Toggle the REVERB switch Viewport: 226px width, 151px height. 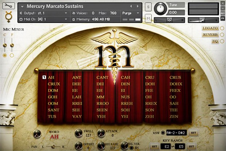tap(222, 35)
